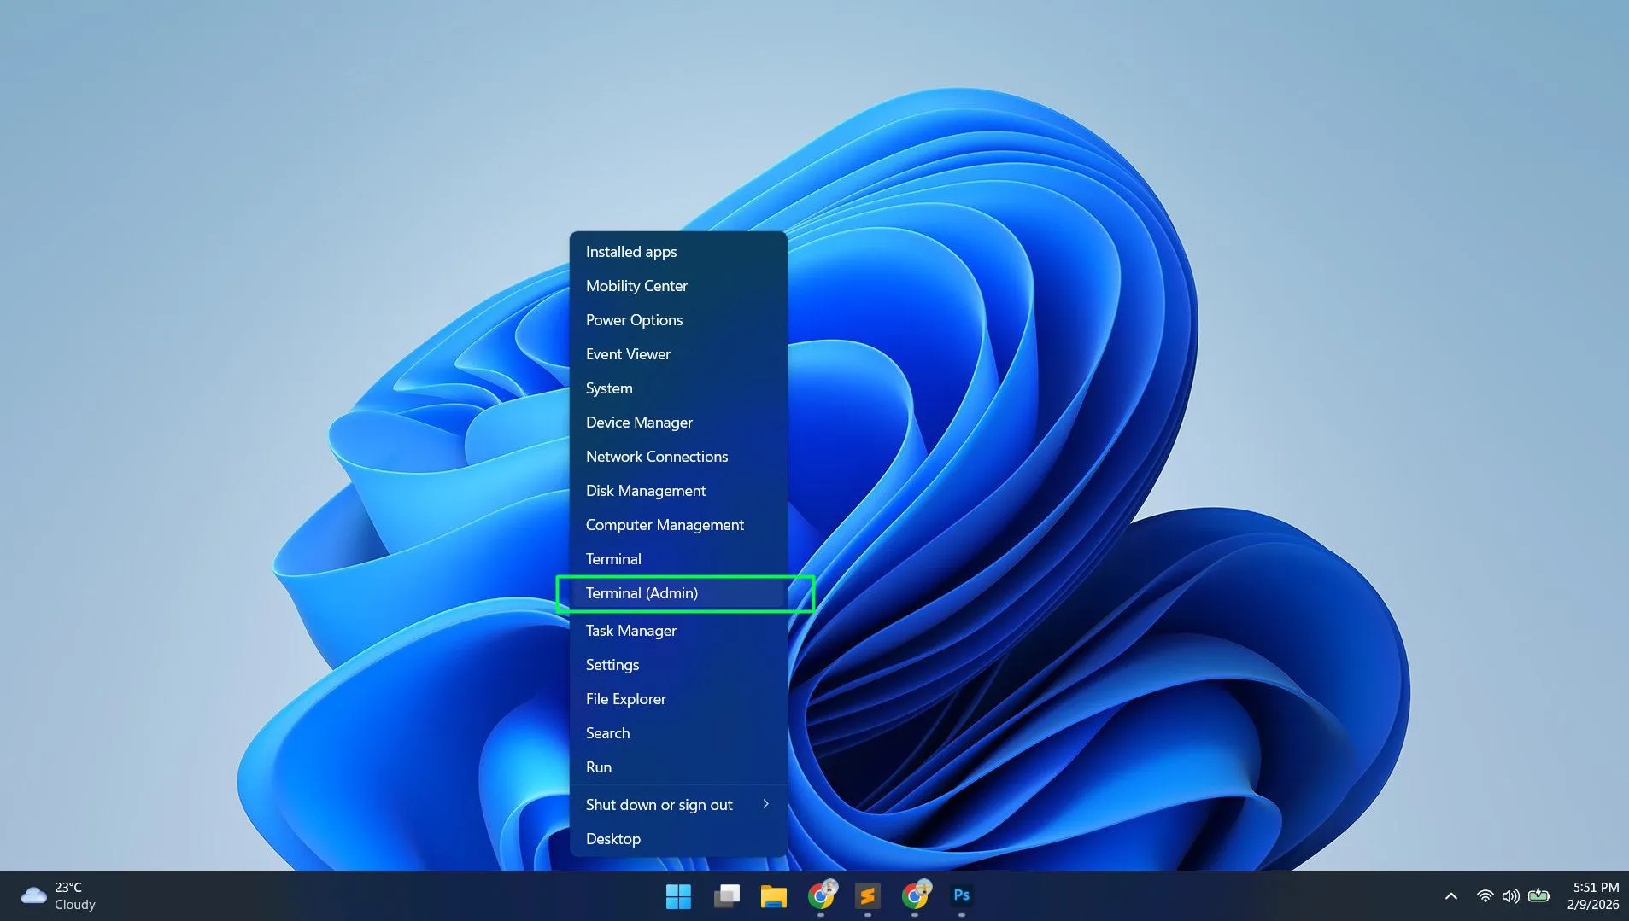The height and width of the screenshot is (921, 1629).
Task: Show hidden tray icons via the chevron
Action: [1450, 895]
